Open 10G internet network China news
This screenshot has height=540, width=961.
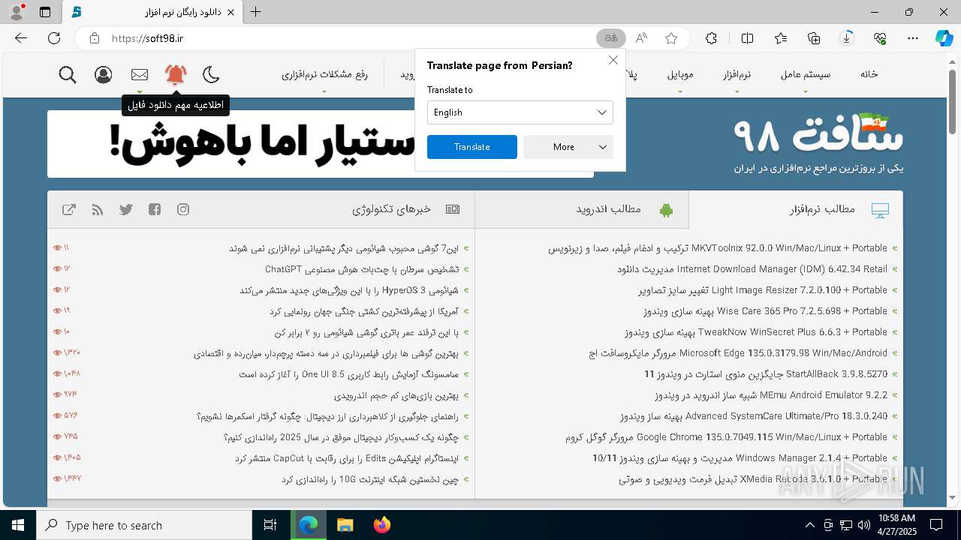[370, 479]
